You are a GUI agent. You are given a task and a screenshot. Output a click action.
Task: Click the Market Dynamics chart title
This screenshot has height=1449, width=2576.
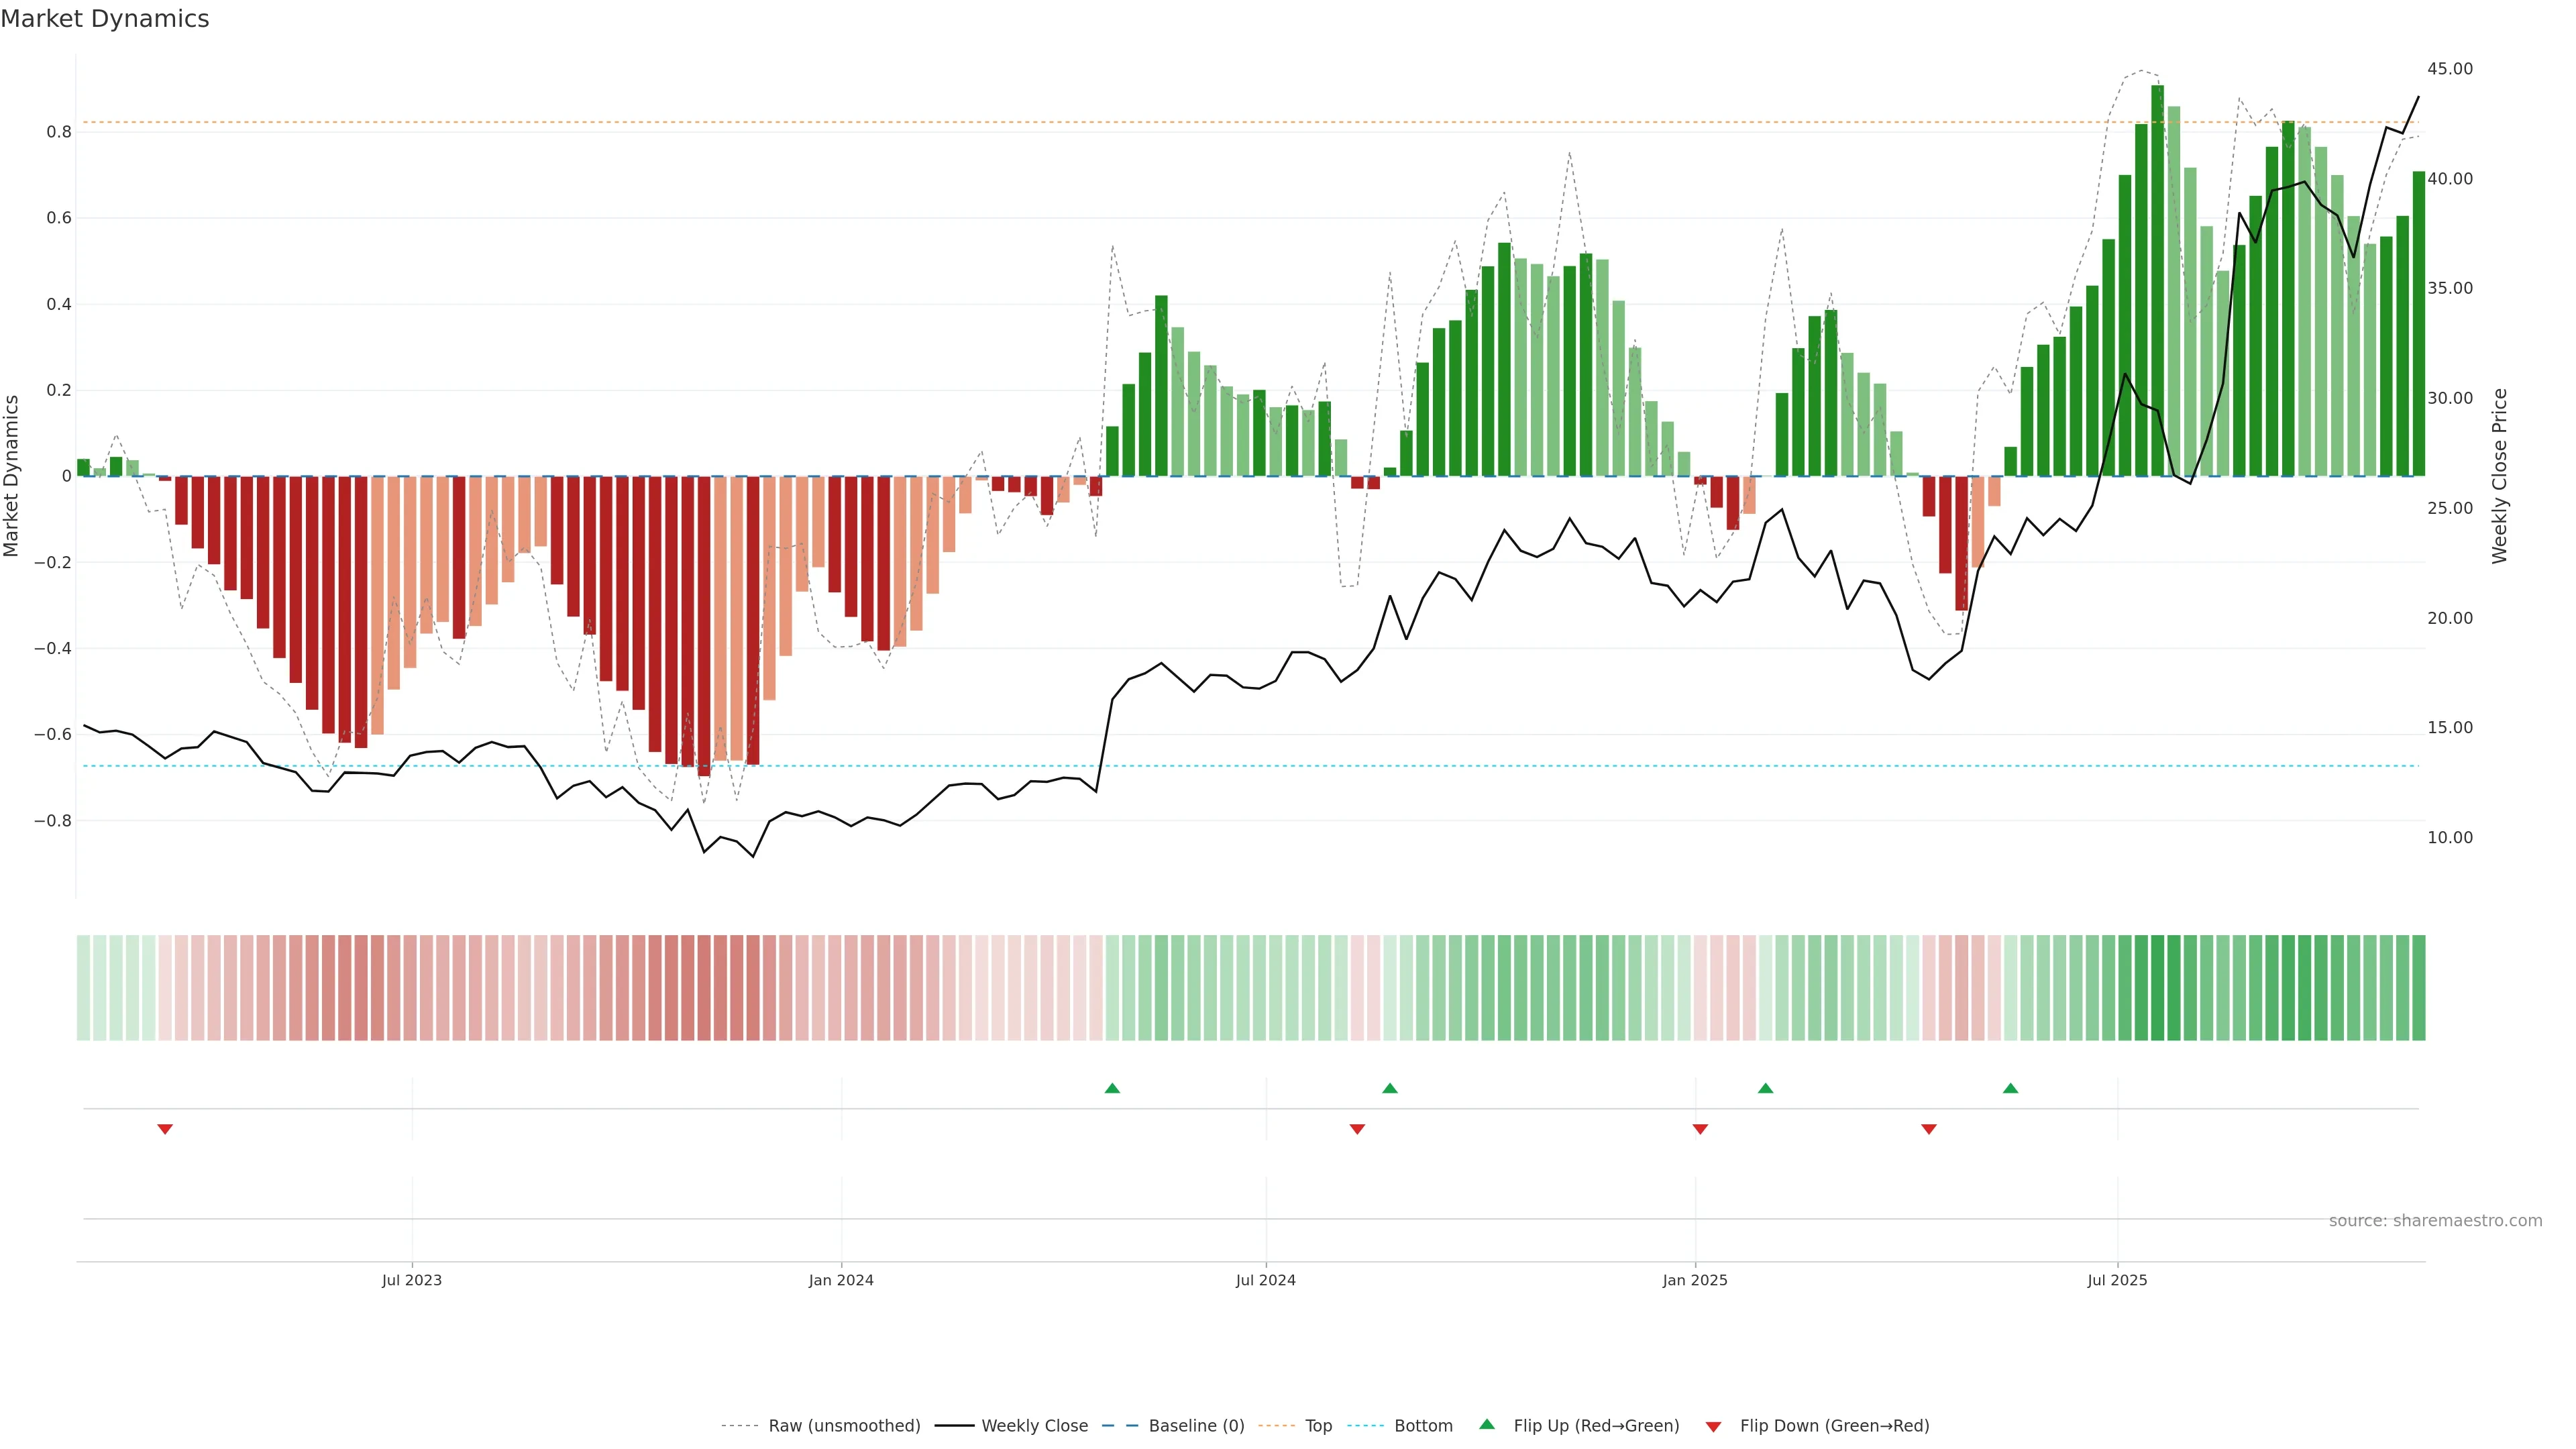pyautogui.click(x=105, y=19)
